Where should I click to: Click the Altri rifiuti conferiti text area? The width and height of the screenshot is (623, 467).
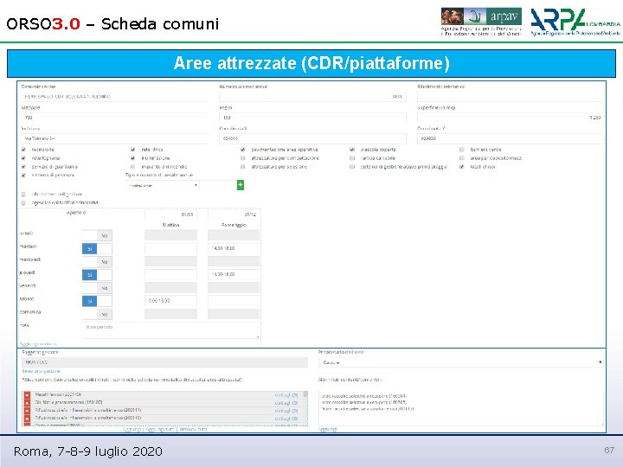tap(461, 408)
